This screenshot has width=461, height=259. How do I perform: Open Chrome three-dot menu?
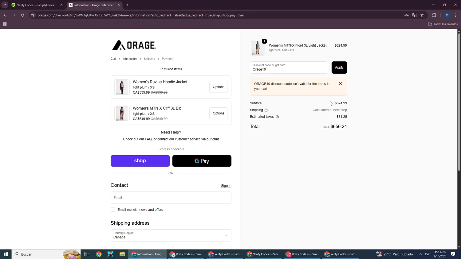tap(456, 15)
